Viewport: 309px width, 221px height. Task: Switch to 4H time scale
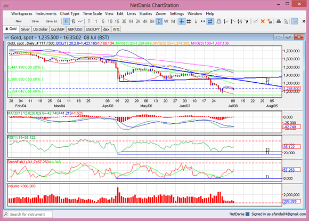145,21
